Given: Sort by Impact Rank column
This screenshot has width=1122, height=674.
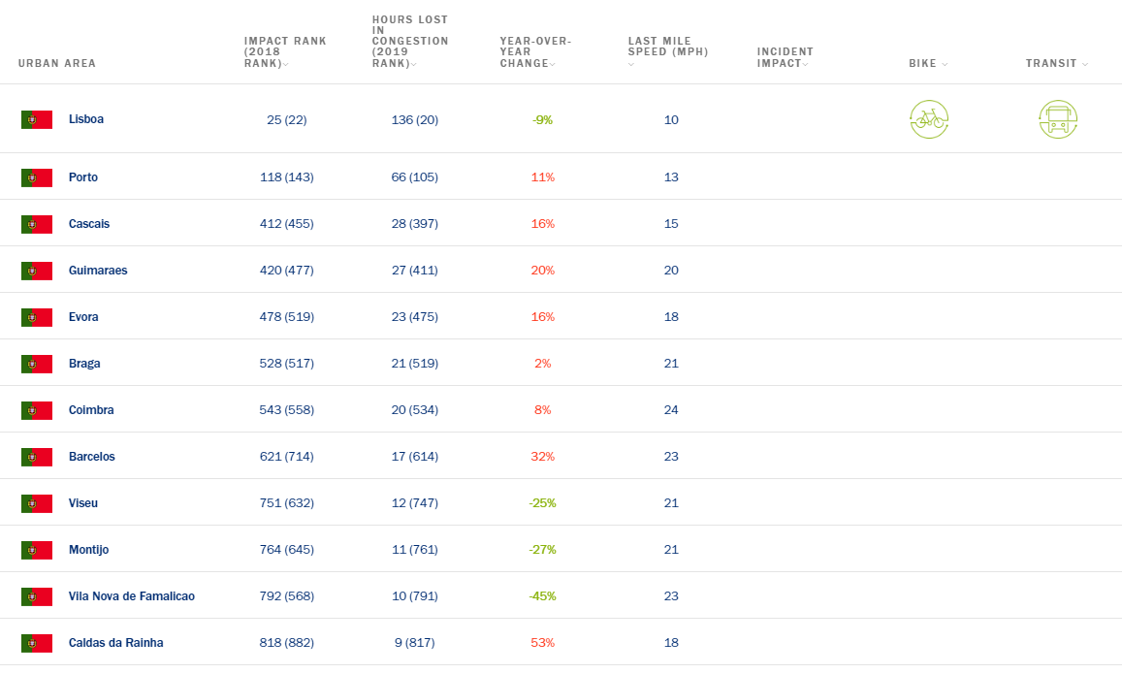Looking at the screenshot, I should [x=285, y=52].
